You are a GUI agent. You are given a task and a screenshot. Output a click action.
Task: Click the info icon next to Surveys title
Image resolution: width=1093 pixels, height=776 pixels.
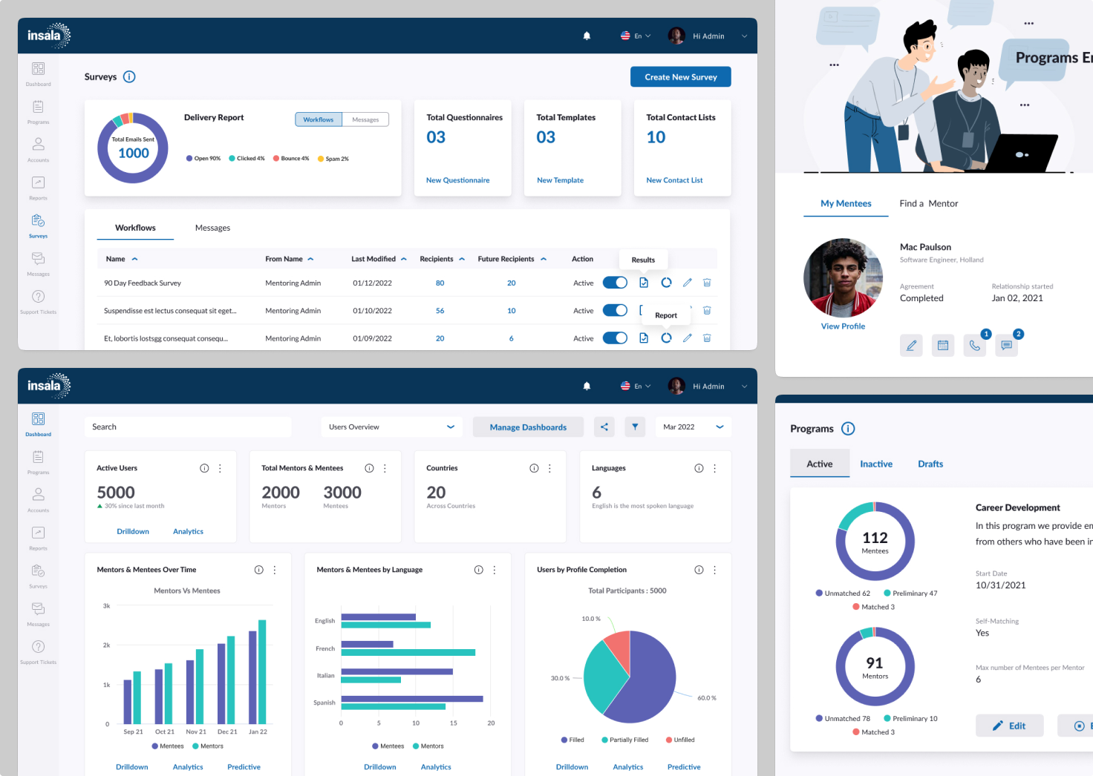point(129,76)
